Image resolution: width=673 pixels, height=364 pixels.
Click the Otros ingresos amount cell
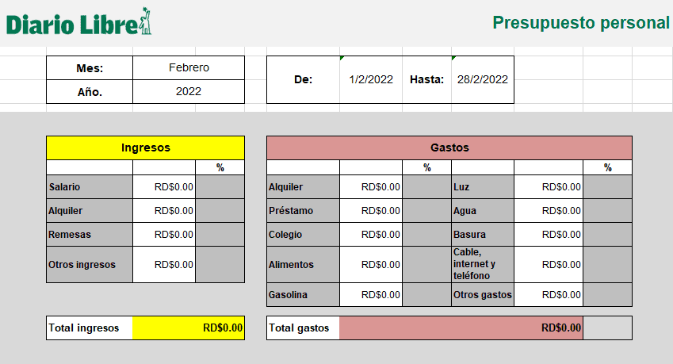pos(164,265)
